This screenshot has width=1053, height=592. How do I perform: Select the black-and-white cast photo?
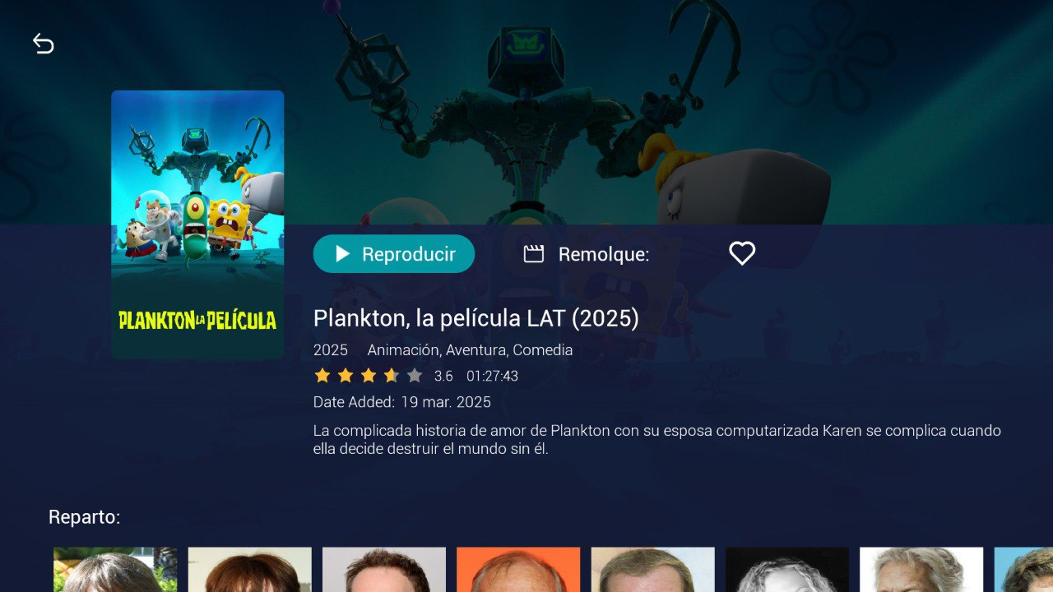click(x=787, y=570)
